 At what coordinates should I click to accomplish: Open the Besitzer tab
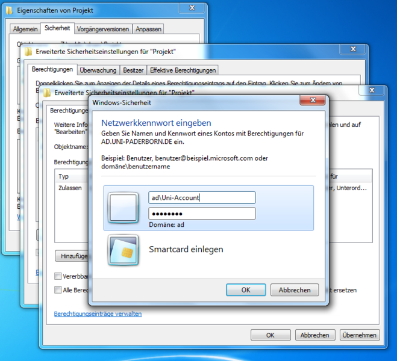[133, 70]
